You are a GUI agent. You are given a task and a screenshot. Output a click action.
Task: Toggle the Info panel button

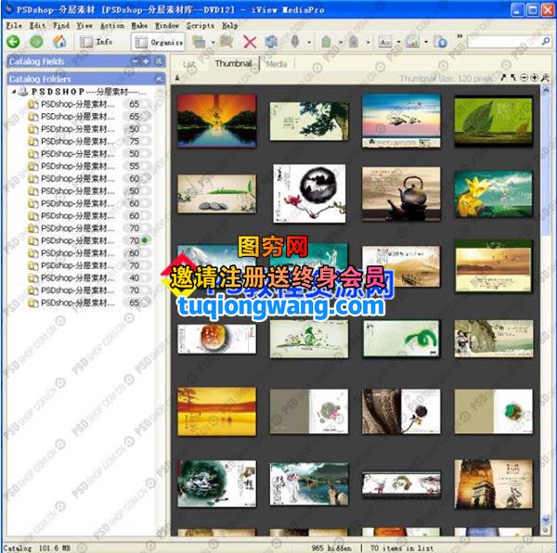97,42
